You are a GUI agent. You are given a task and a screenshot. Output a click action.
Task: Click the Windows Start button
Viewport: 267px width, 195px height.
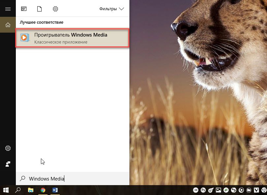pos(6,190)
